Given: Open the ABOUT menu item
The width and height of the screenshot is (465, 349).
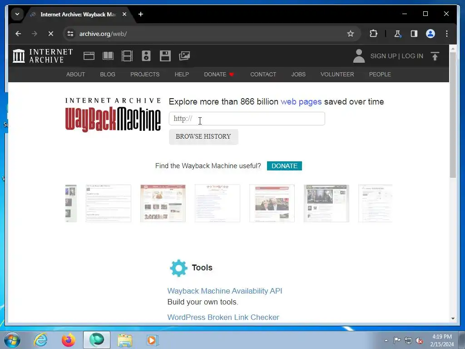Looking at the screenshot, I should tap(76, 75).
